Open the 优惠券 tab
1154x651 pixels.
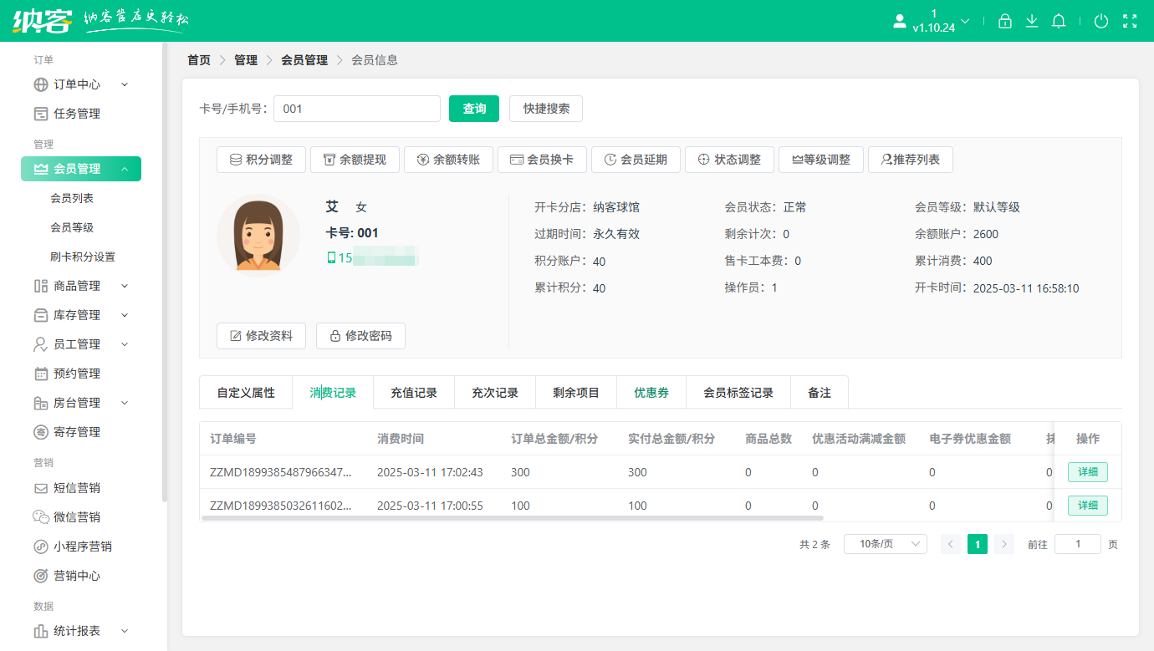pyautogui.click(x=651, y=391)
